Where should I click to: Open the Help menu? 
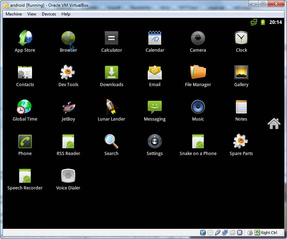click(x=66, y=14)
